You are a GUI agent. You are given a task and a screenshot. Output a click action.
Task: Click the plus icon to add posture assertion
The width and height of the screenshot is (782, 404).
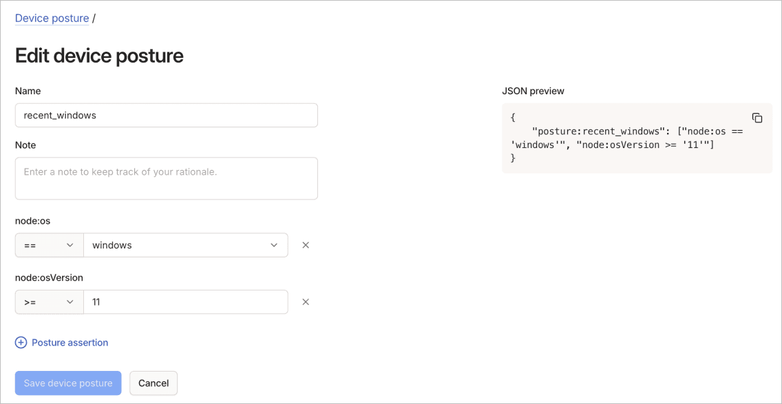(21, 342)
